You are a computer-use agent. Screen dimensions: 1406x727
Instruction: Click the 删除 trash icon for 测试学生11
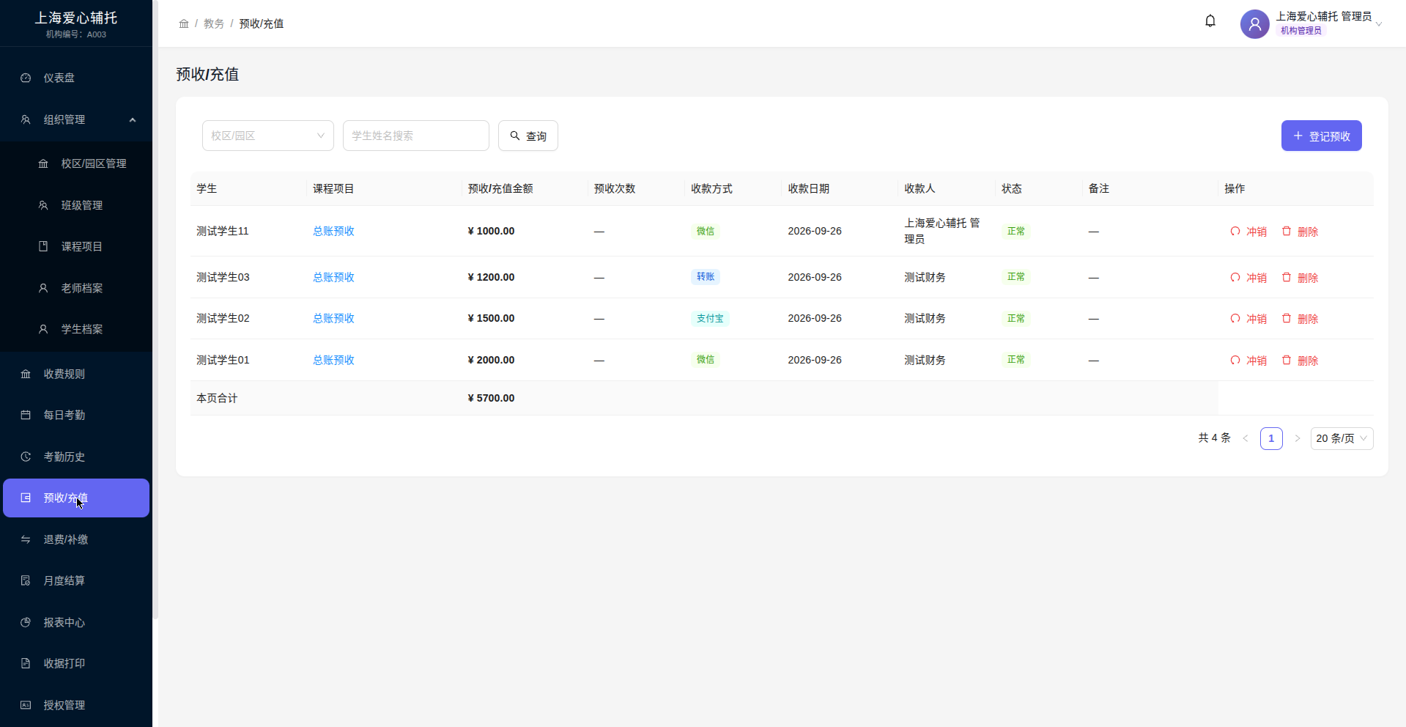(1287, 232)
